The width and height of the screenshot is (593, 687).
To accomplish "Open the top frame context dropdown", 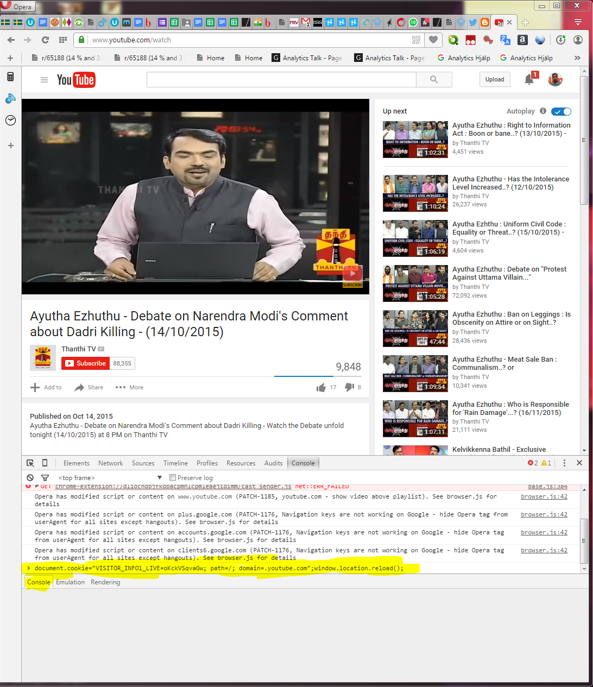I will [x=110, y=477].
